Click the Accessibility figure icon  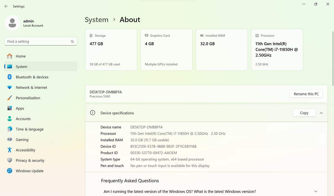10,150
